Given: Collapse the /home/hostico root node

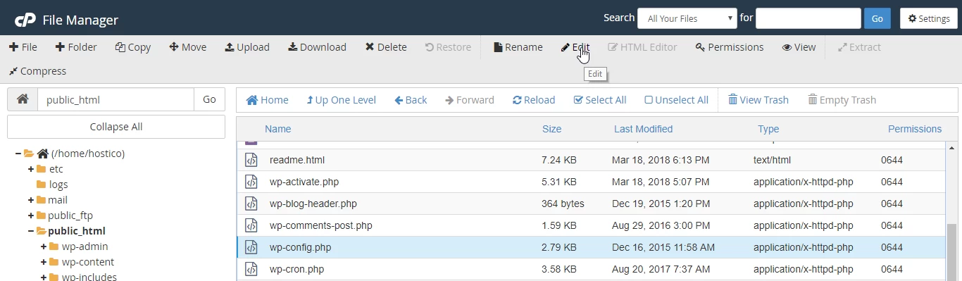Looking at the screenshot, I should [18, 154].
